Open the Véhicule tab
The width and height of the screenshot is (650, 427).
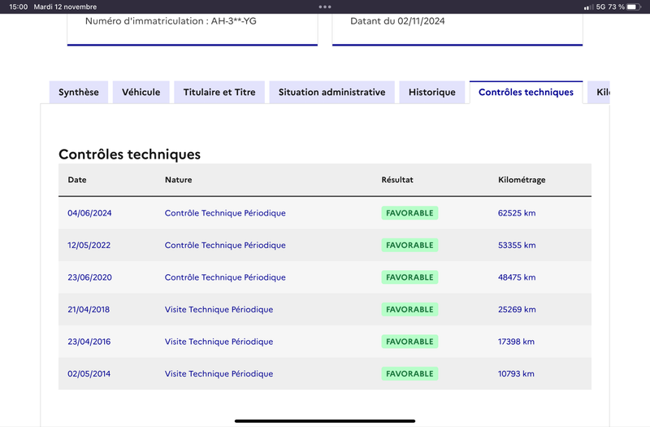tap(141, 92)
